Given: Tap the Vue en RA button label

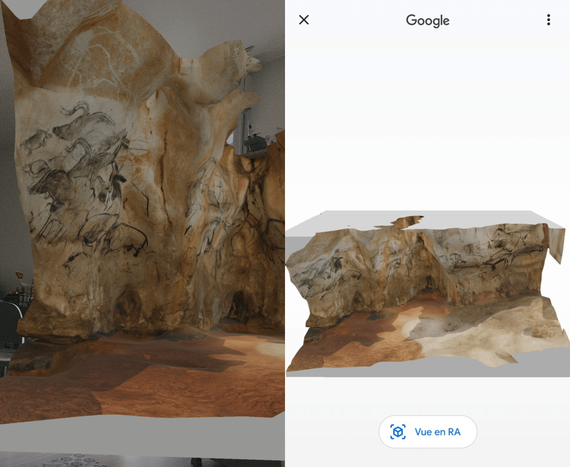Looking at the screenshot, I should (x=438, y=432).
